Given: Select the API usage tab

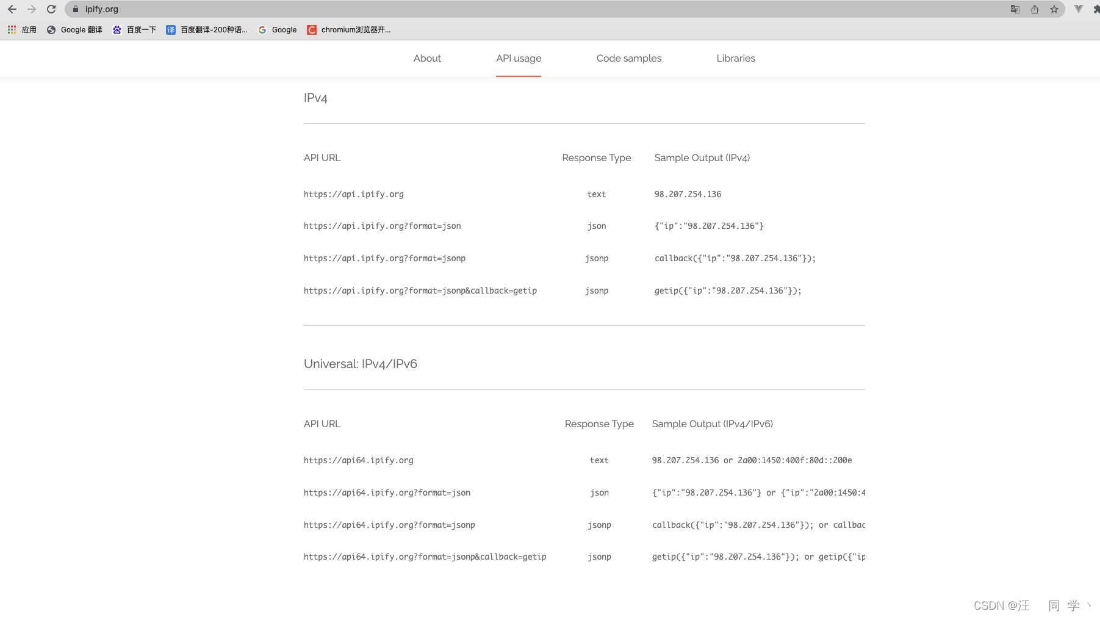Looking at the screenshot, I should (519, 59).
